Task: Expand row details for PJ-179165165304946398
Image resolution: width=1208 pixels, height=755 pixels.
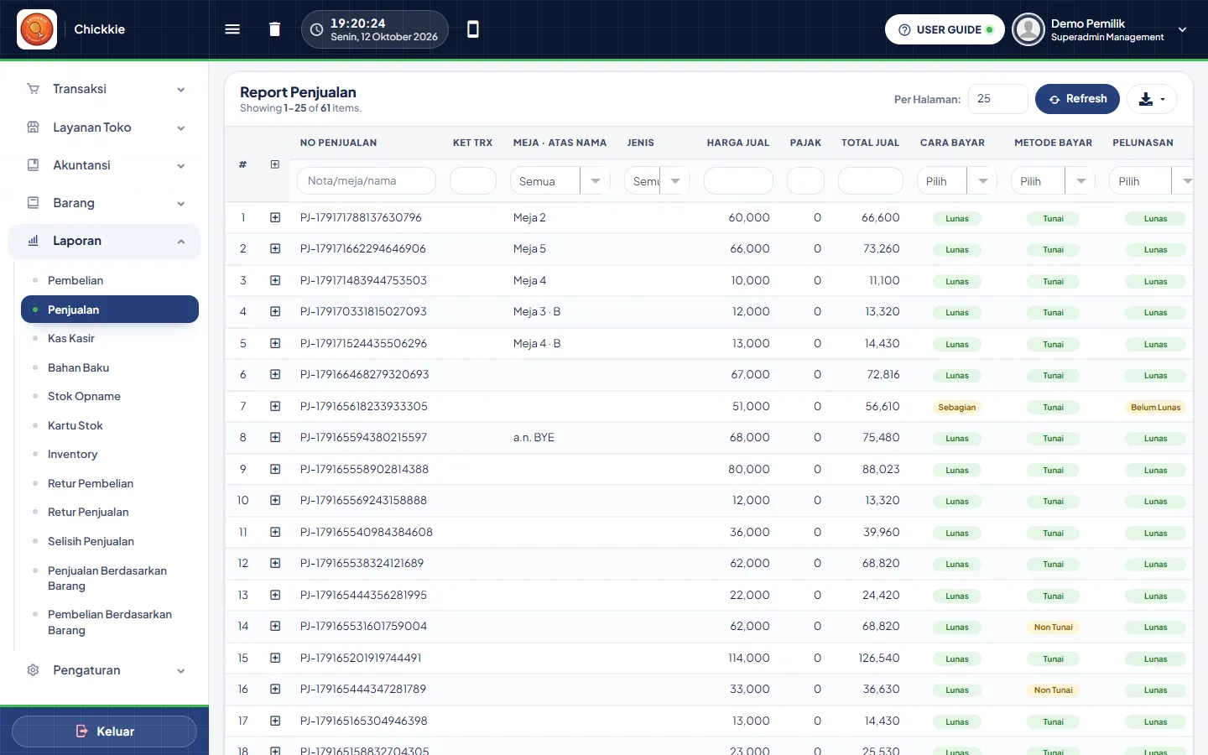Action: coord(275,721)
